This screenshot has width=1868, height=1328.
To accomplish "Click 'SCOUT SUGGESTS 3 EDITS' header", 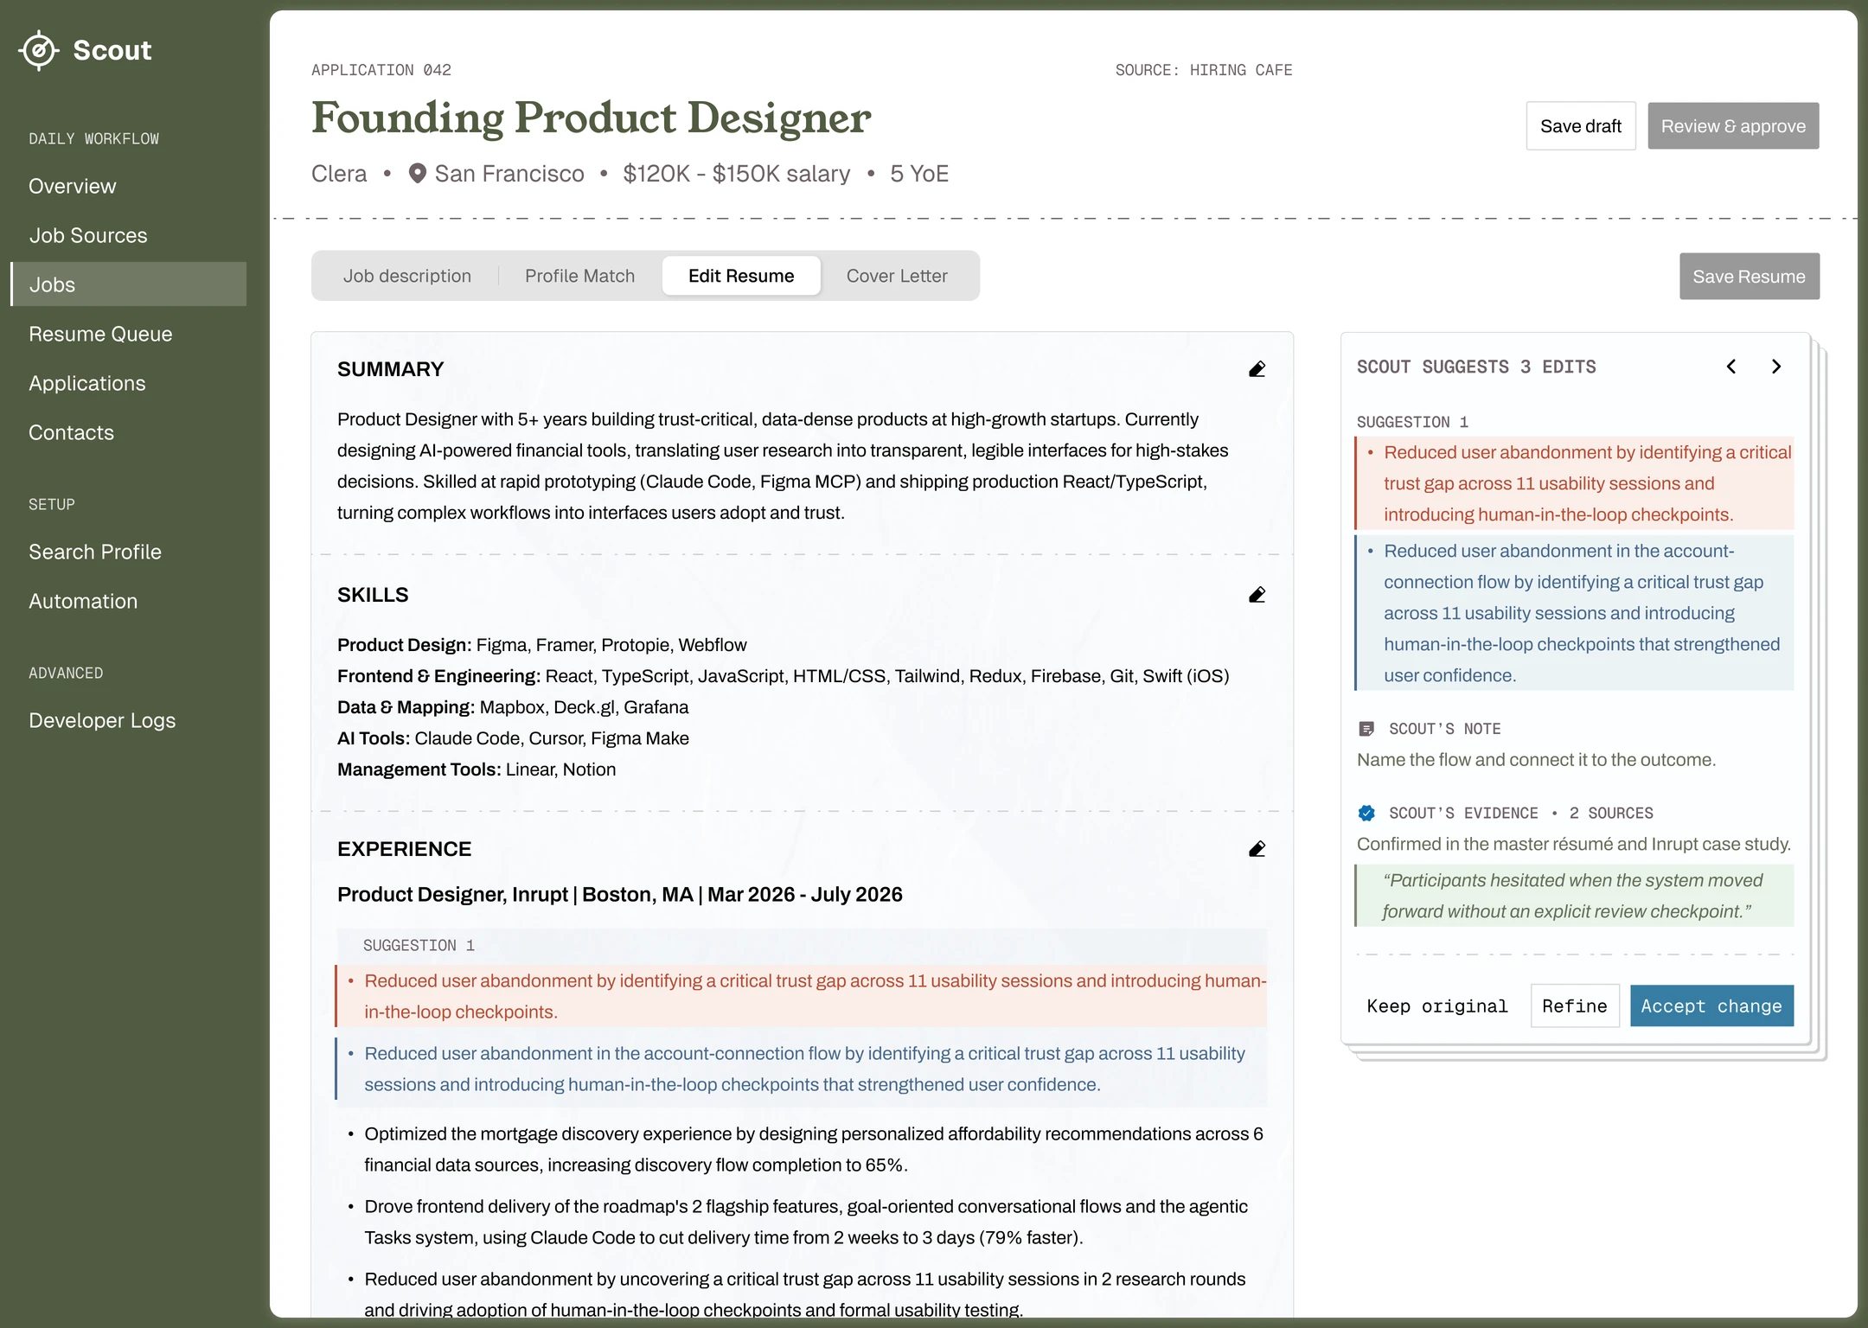I will click(1476, 367).
